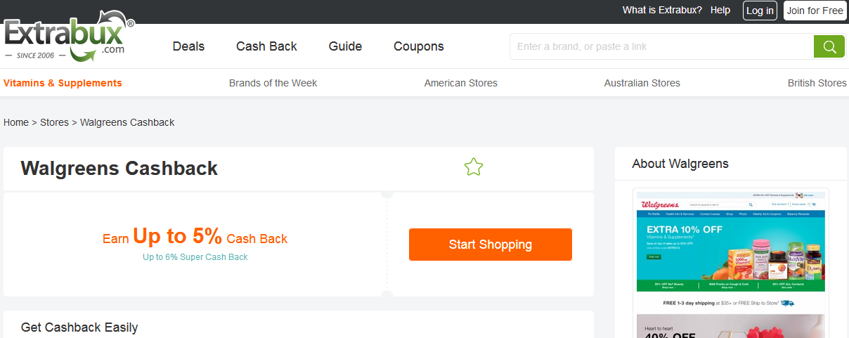Select Vitamins & Supplements category
This screenshot has height=338, width=849.
(x=63, y=83)
